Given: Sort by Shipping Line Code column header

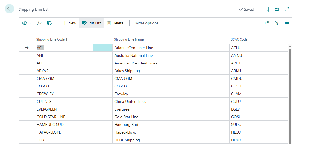Looking at the screenshot, I should (52, 39).
